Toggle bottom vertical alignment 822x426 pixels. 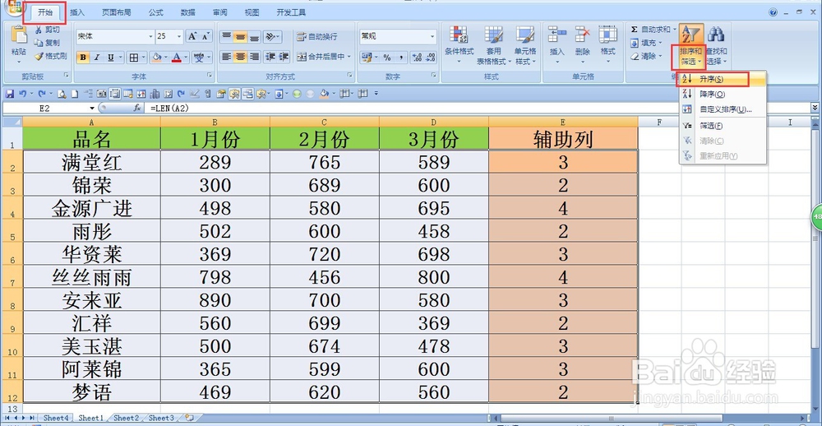(x=254, y=36)
